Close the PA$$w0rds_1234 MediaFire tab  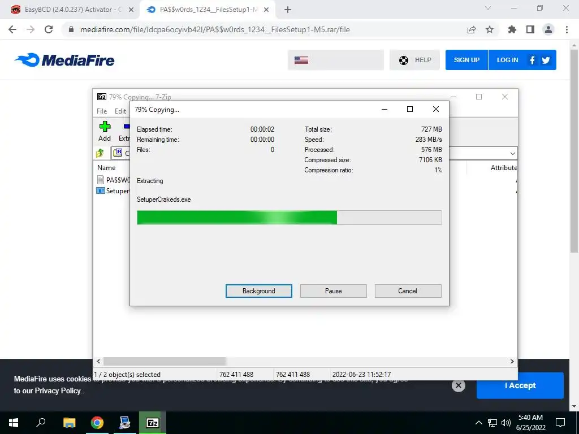(x=266, y=10)
